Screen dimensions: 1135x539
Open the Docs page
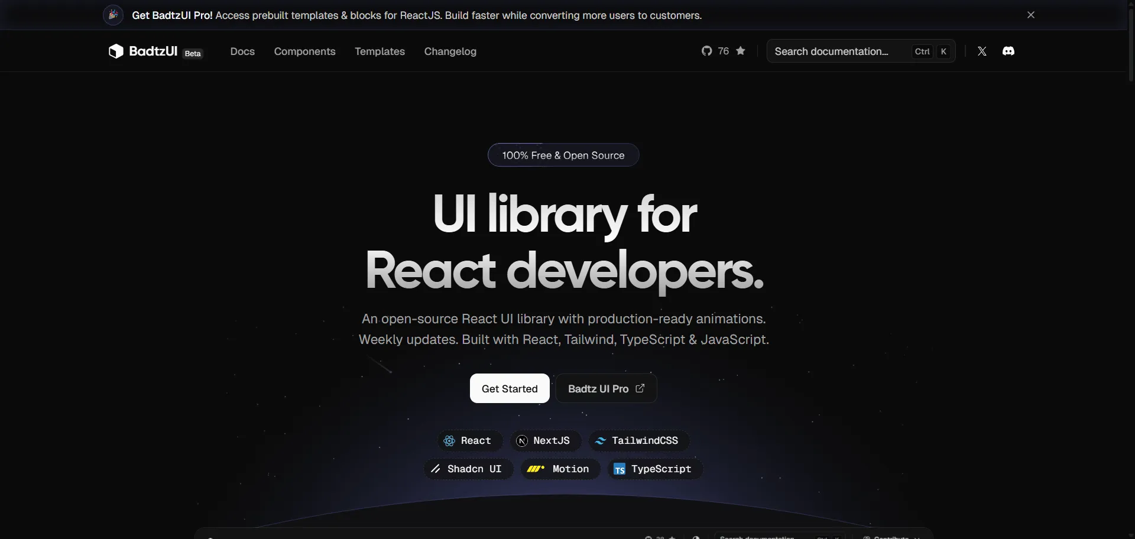point(242,51)
